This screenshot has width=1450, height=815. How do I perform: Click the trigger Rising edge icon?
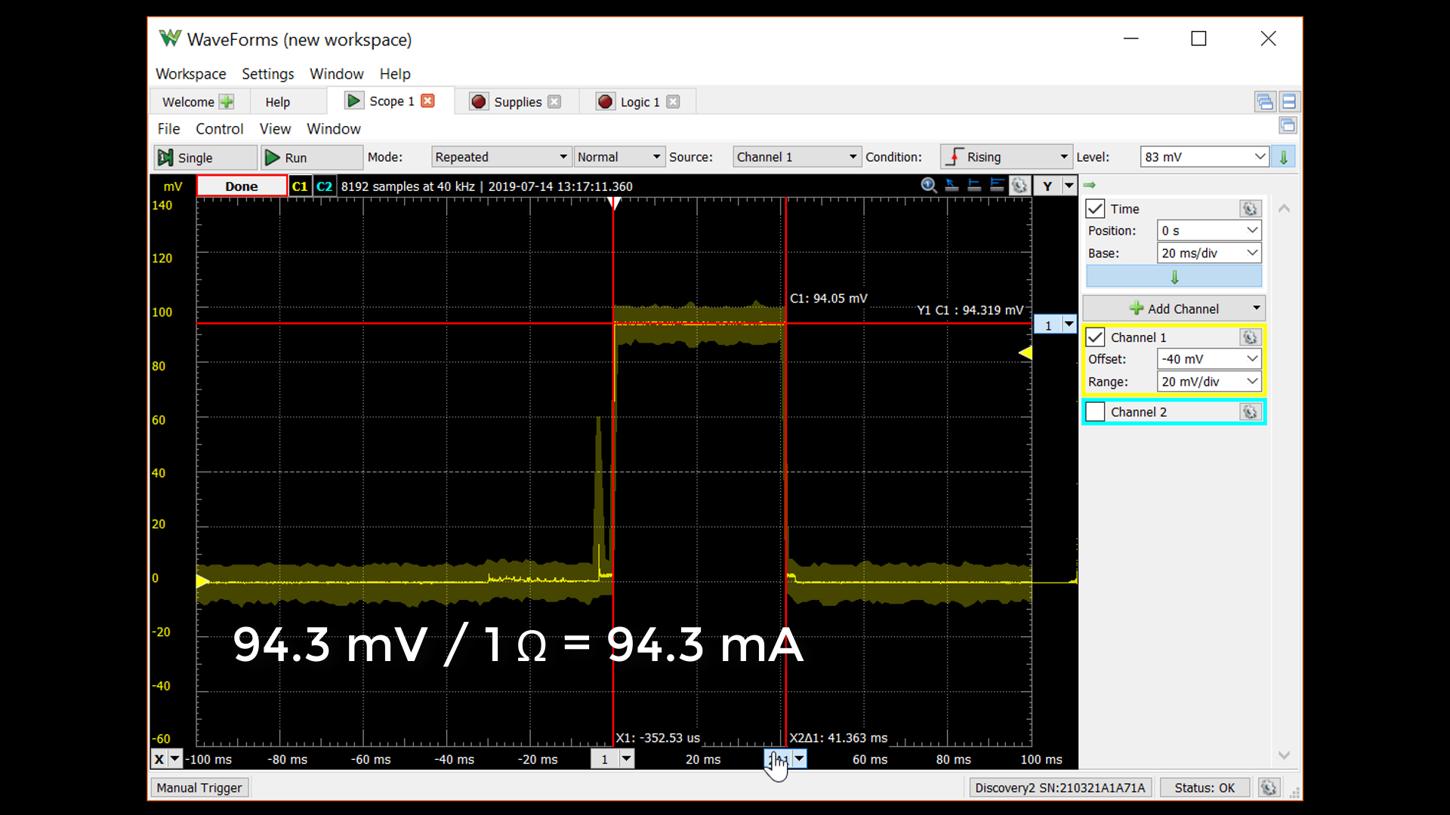point(952,157)
